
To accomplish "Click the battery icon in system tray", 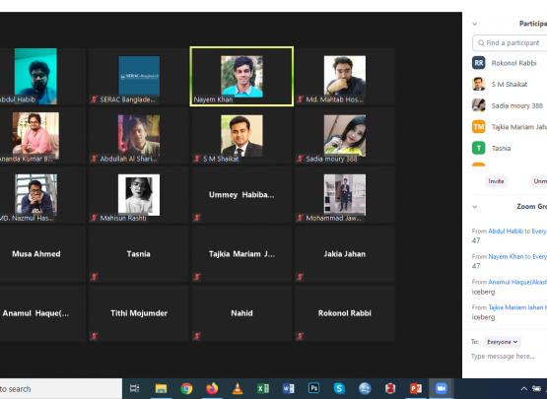I will point(536,388).
